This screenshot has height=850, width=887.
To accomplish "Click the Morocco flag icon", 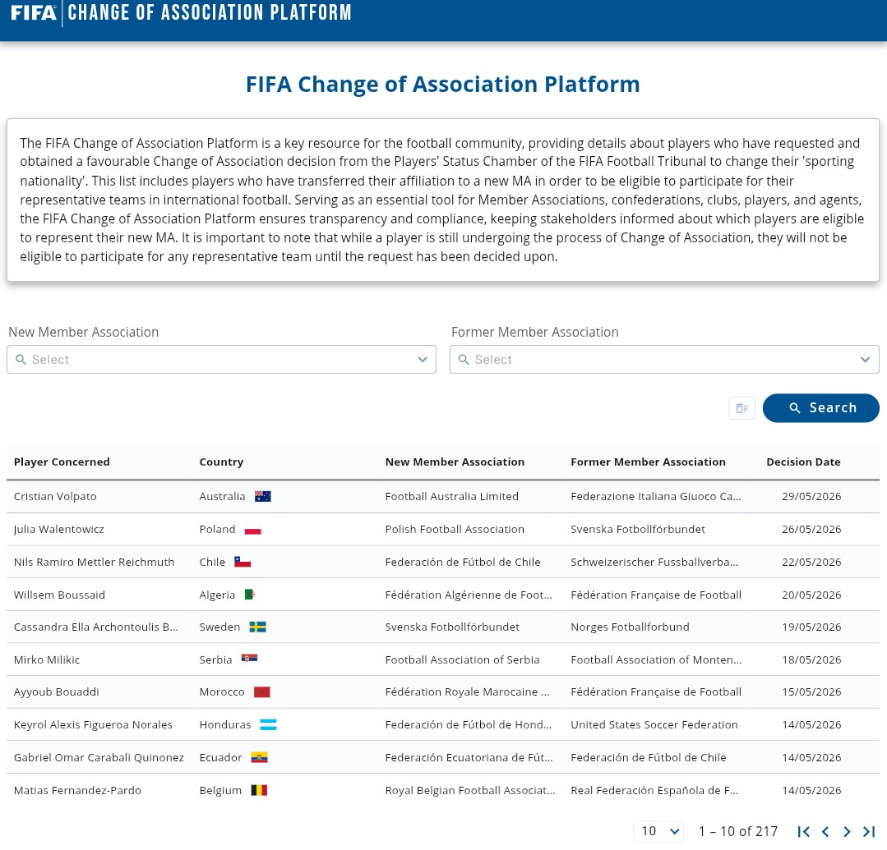I will pyautogui.click(x=262, y=691).
